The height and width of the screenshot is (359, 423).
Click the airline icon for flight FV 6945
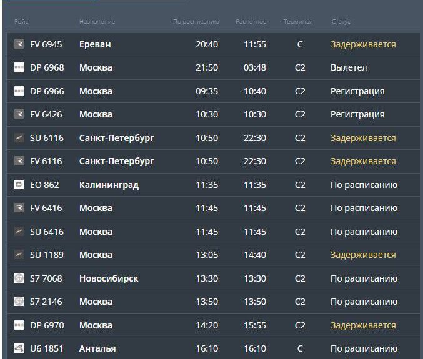point(19,44)
